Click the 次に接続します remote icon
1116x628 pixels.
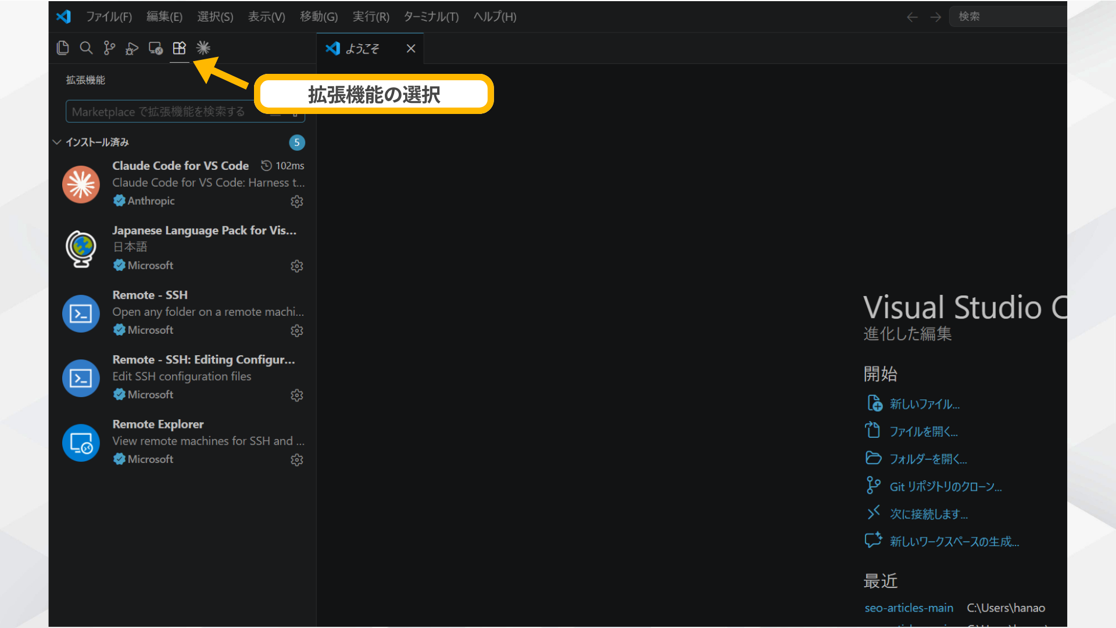point(873,512)
